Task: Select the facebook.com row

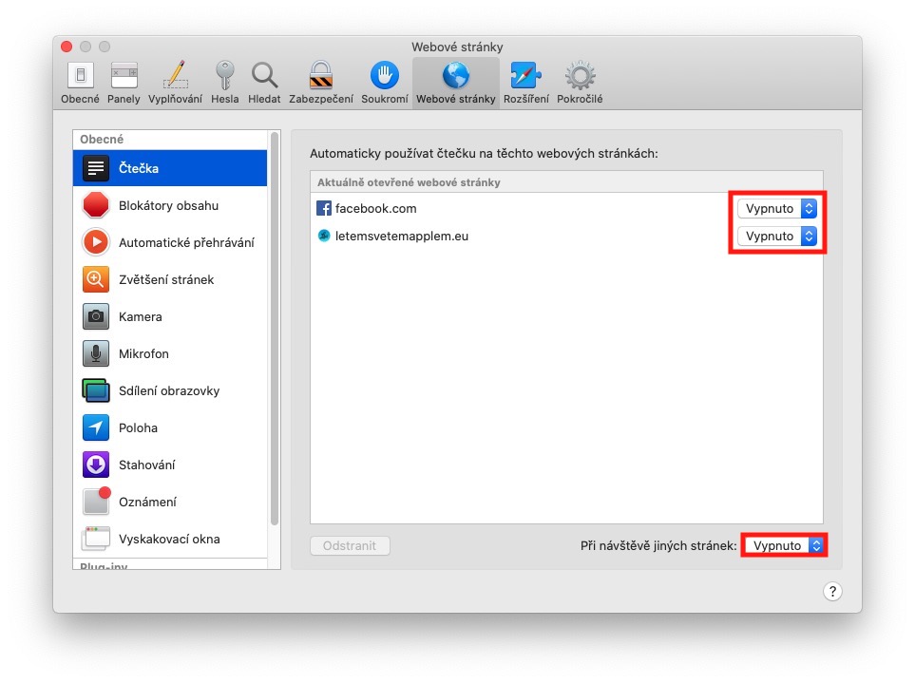Action: [x=566, y=208]
